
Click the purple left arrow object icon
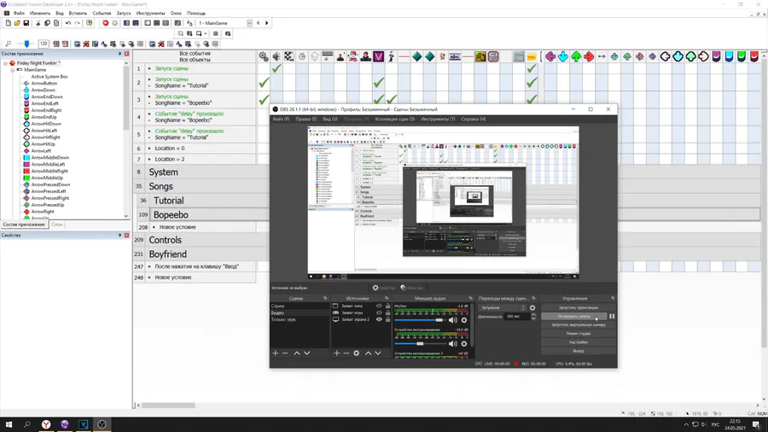550,57
